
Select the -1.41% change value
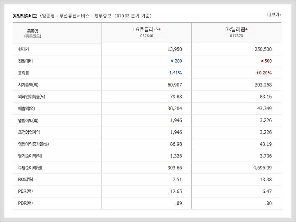click(175, 73)
